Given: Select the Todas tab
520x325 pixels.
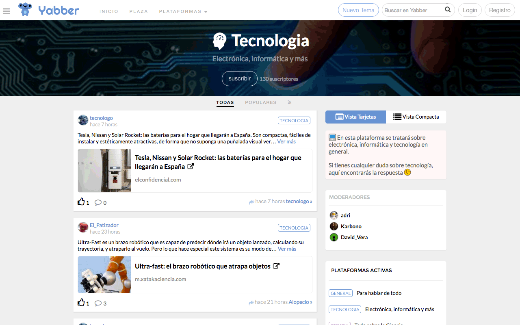Looking at the screenshot, I should coord(225,102).
